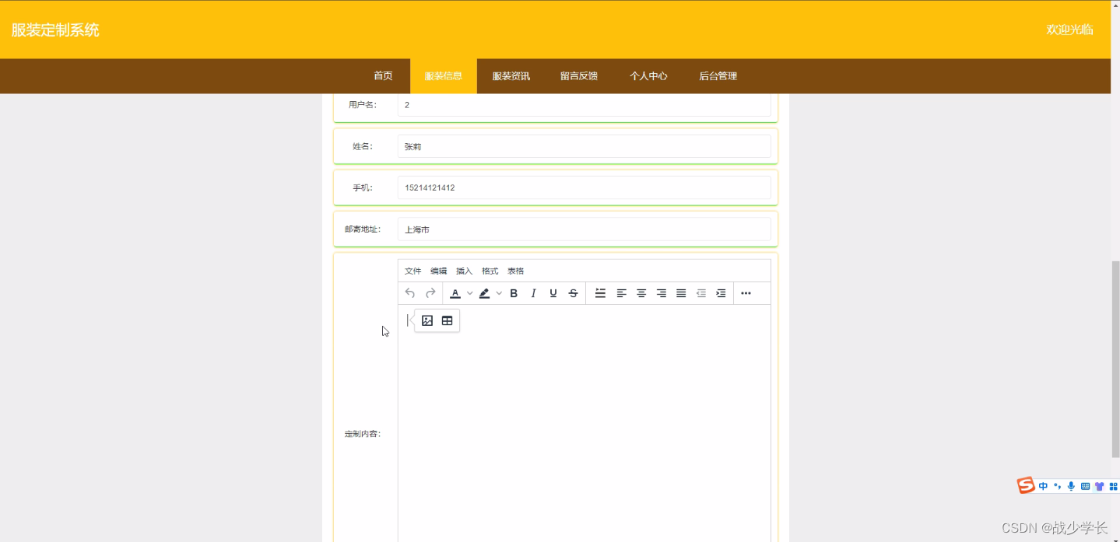The image size is (1120, 542).
Task: Insert a table via quick toolbar
Action: coord(447,320)
